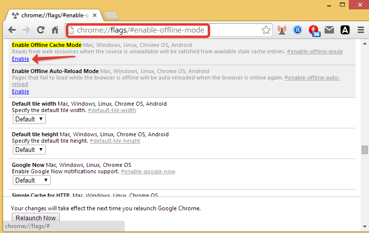Open the Default tile height dropdown

tap(29, 150)
